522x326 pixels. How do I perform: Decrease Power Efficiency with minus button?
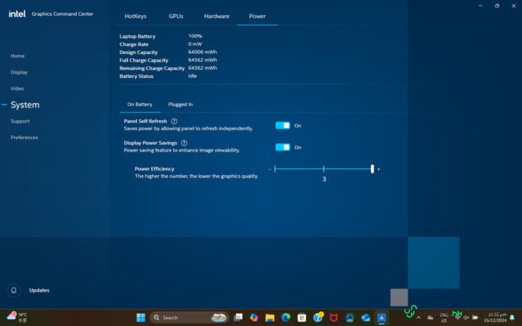[x=269, y=169]
